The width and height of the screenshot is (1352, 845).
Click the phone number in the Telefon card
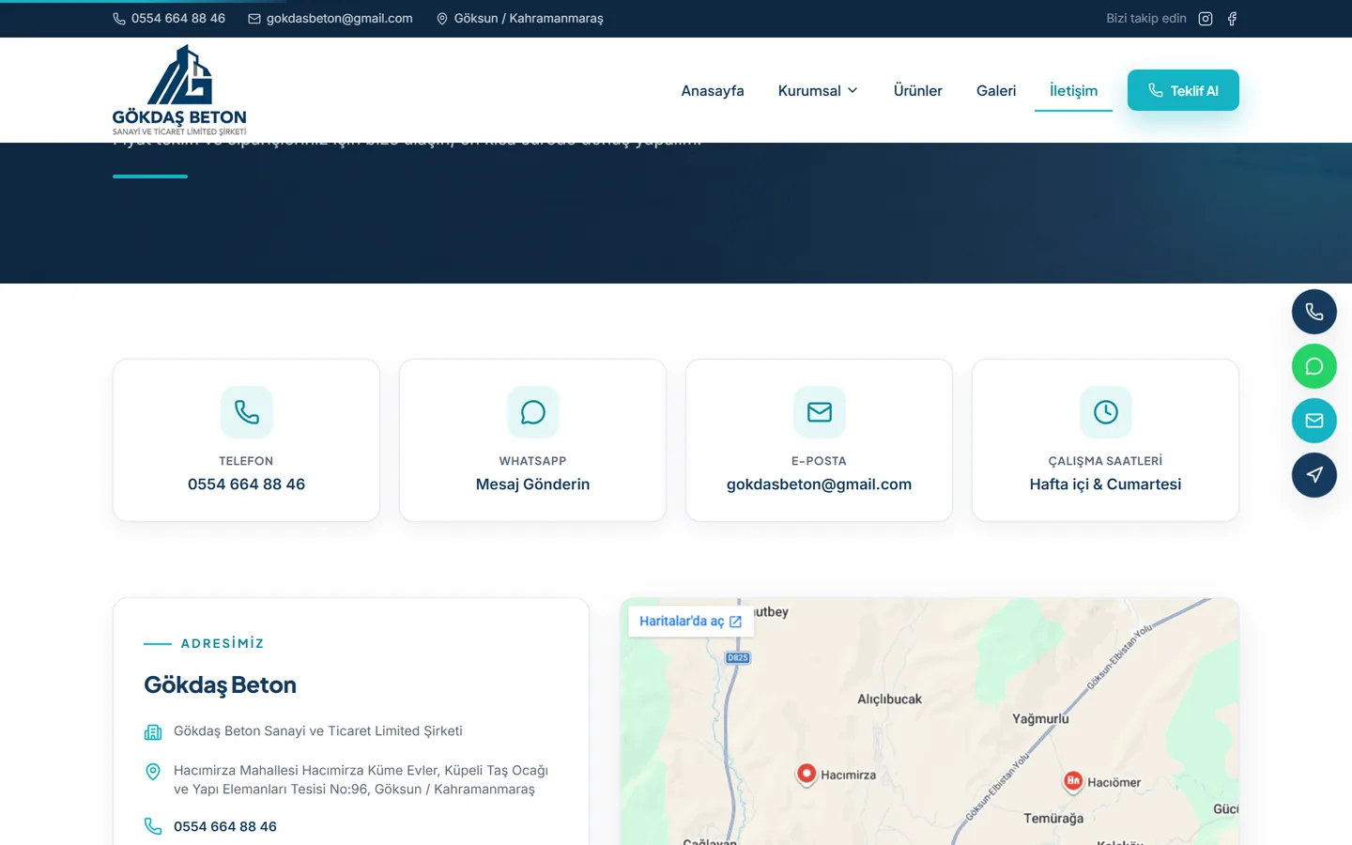point(247,484)
